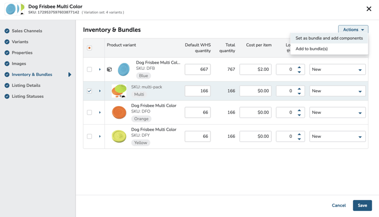Screen dimensions: 379x217
Task: Expand the multi-pack variant row
Action: coord(100,91)
